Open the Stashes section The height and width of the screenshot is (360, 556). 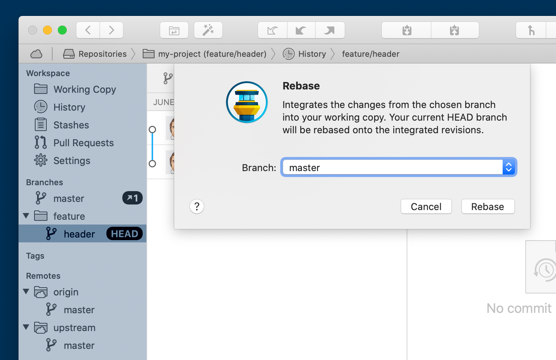point(70,125)
